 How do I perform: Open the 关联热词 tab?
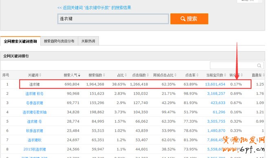pyautogui.click(x=88, y=41)
